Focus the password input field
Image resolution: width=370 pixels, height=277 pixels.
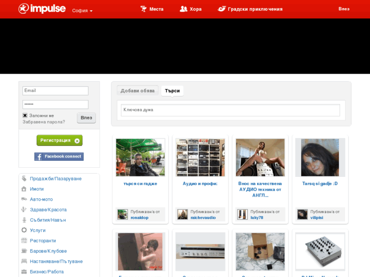tap(55, 104)
